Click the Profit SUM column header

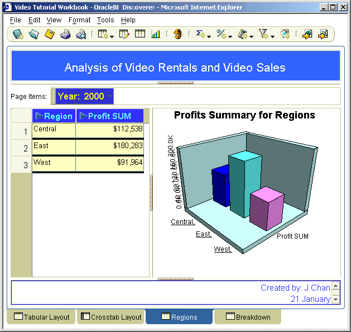coord(110,116)
